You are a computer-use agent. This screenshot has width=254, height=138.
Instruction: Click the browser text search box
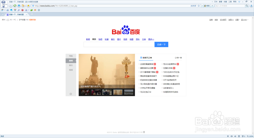coord(230,6)
